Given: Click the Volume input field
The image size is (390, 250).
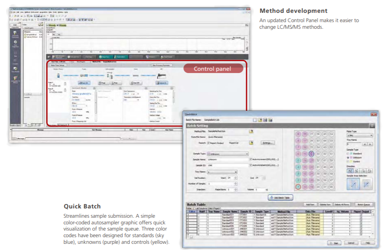Looking at the screenshot, I should (x=259, y=190).
